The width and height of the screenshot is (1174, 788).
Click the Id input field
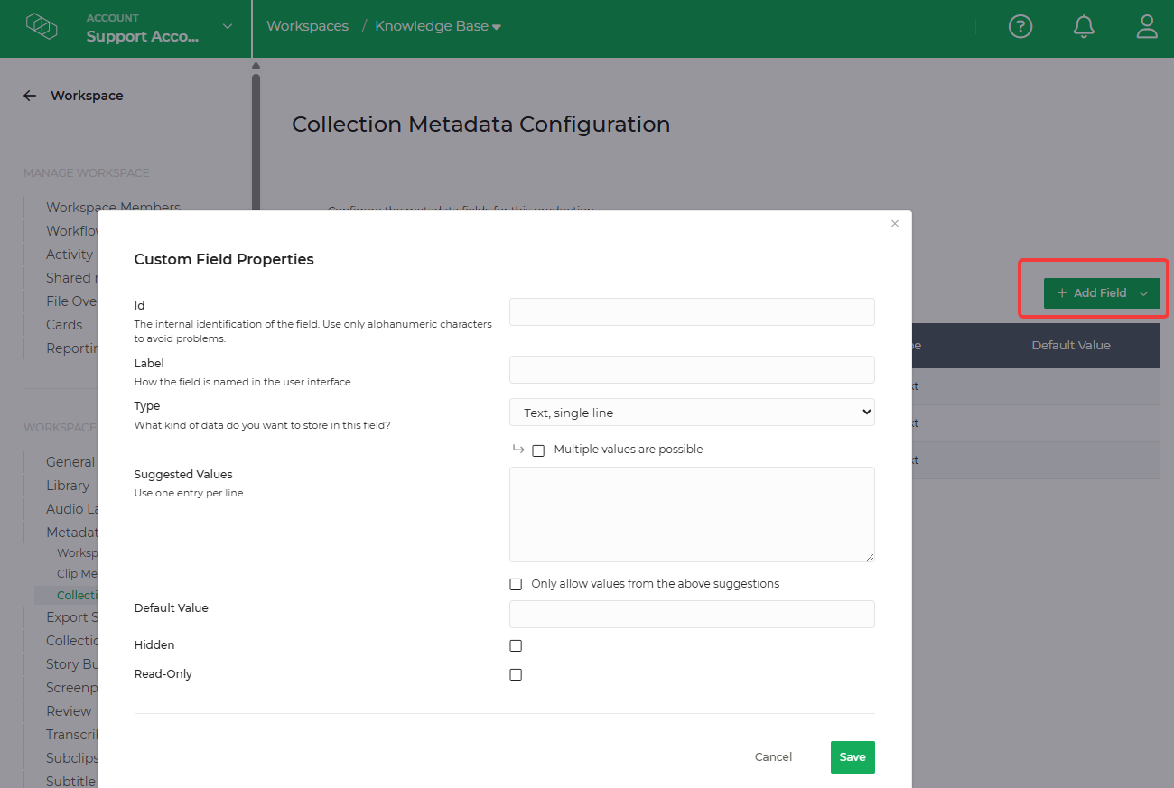pyautogui.click(x=692, y=311)
